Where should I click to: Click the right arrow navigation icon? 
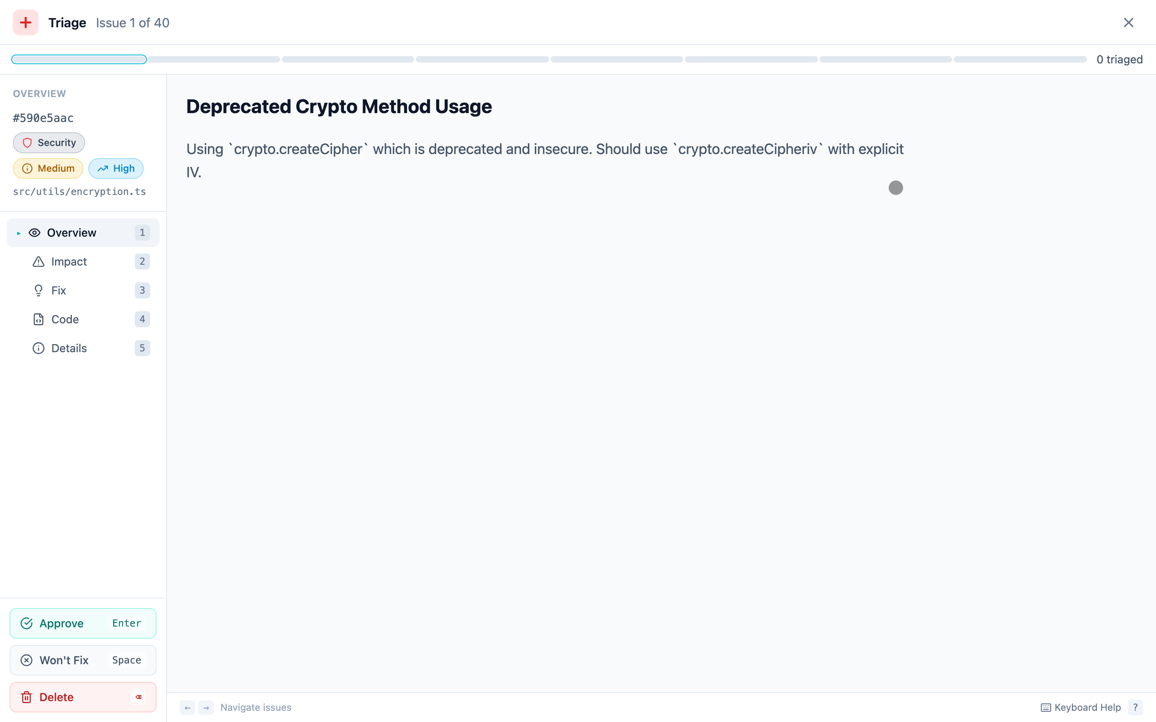tap(206, 708)
